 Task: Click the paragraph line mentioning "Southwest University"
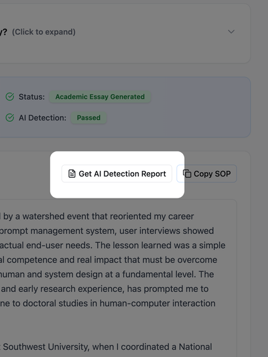[x=106, y=347]
